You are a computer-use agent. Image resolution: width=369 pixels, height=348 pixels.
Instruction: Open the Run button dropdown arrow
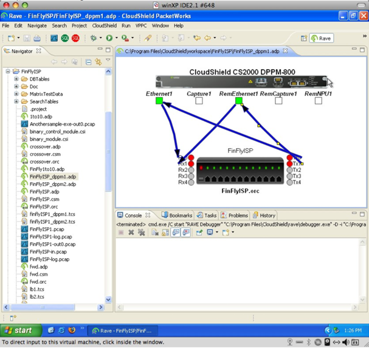click(x=117, y=38)
